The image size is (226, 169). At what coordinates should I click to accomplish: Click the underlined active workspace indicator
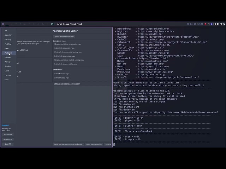click(x=7, y=24)
